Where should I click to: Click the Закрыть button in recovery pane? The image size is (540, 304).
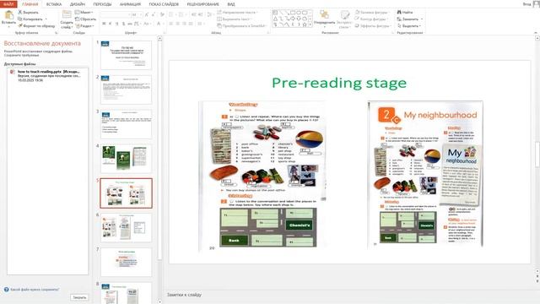click(79, 297)
